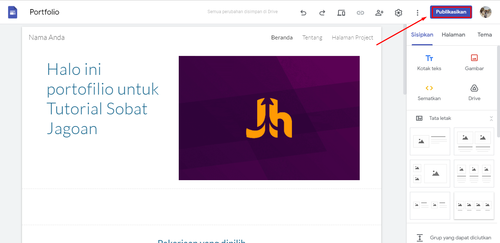Choose layout with one image and text
The image size is (500, 243).
click(x=430, y=141)
